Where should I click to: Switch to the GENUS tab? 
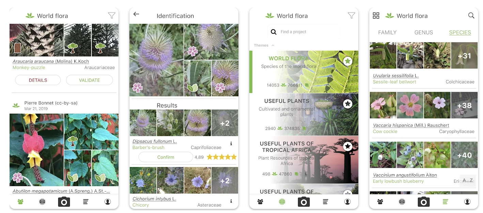[x=424, y=33]
